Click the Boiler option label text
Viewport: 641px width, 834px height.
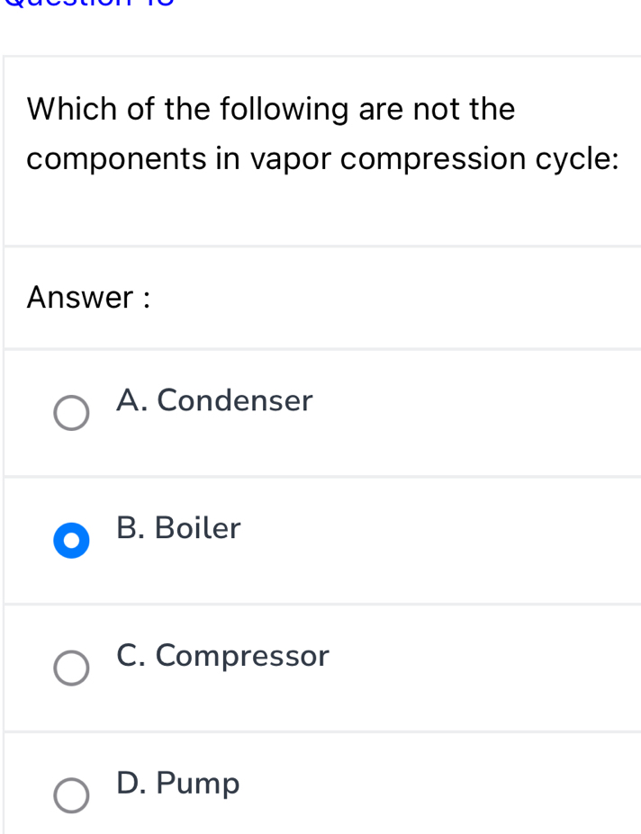(x=177, y=528)
